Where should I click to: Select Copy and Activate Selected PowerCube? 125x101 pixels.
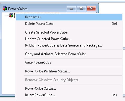(x=69, y=54)
